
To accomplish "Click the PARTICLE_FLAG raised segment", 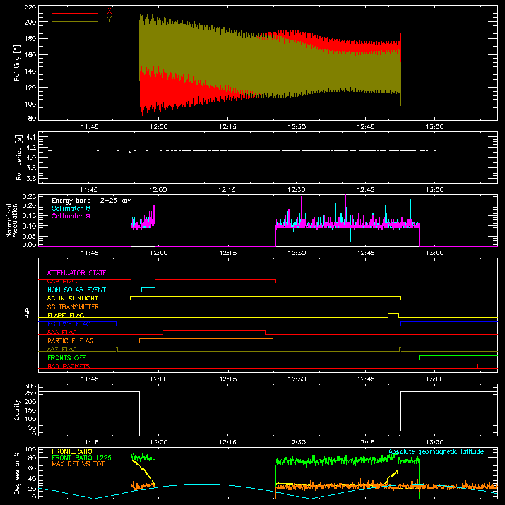I will tap(206, 339).
